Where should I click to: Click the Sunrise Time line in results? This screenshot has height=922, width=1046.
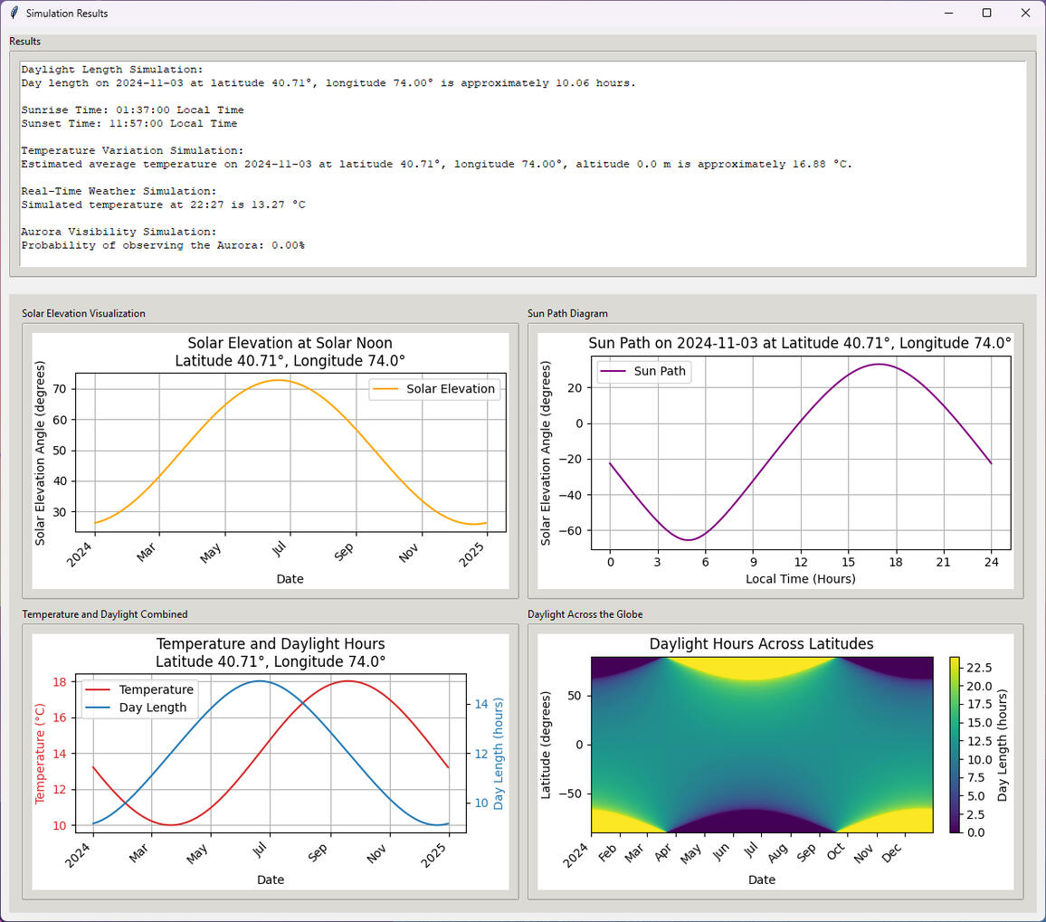[132, 109]
